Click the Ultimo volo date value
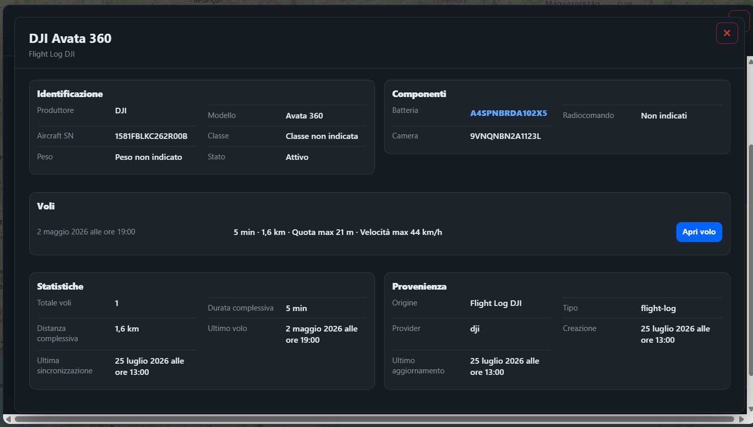The image size is (753, 427). (322, 335)
